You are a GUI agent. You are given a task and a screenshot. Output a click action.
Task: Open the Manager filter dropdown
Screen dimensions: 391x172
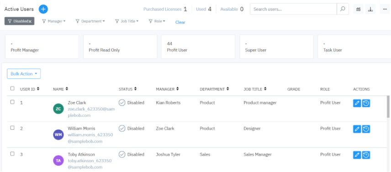click(x=53, y=21)
